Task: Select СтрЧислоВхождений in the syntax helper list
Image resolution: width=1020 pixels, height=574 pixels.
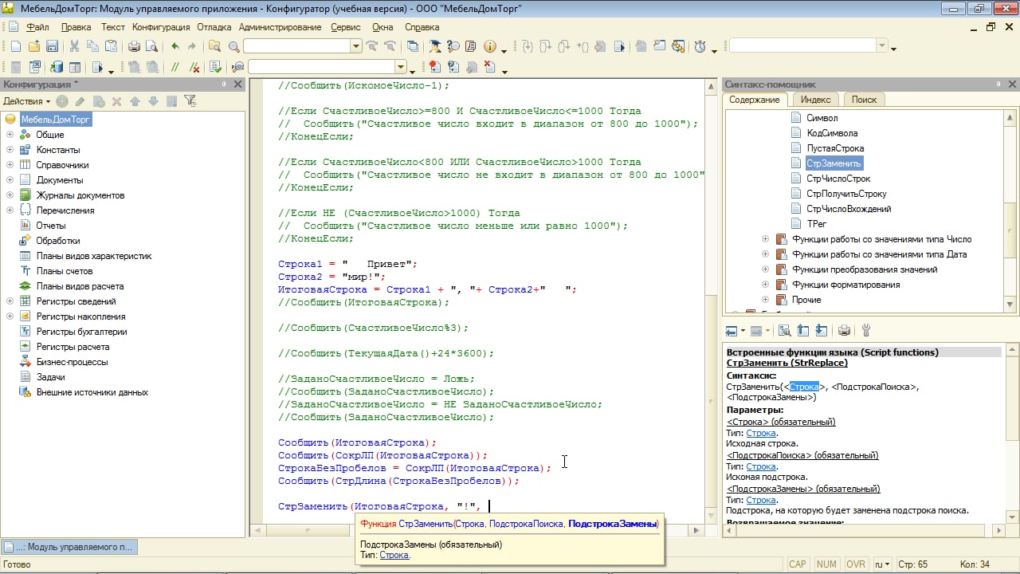Action: (x=848, y=209)
